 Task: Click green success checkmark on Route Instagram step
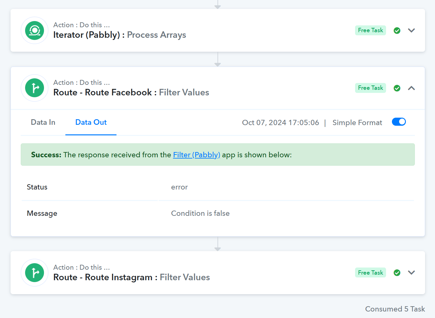tap(397, 273)
